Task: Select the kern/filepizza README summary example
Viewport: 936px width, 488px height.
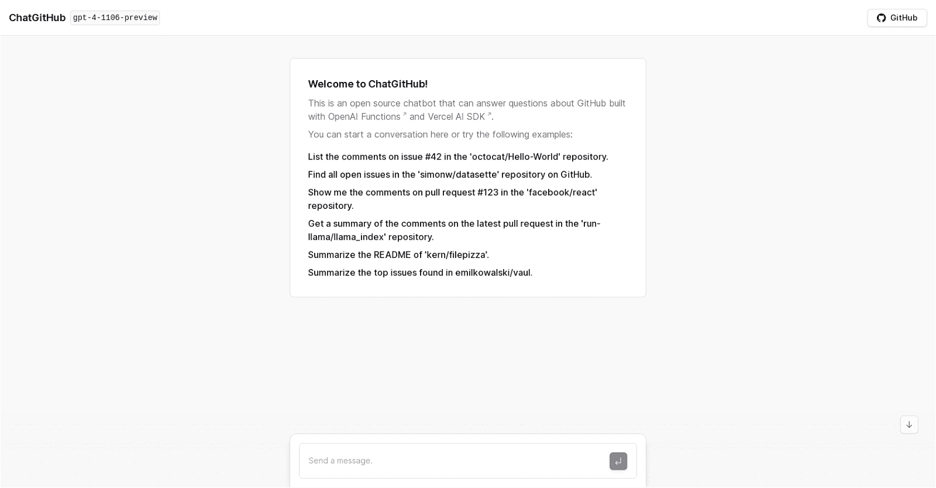Action: tap(398, 255)
